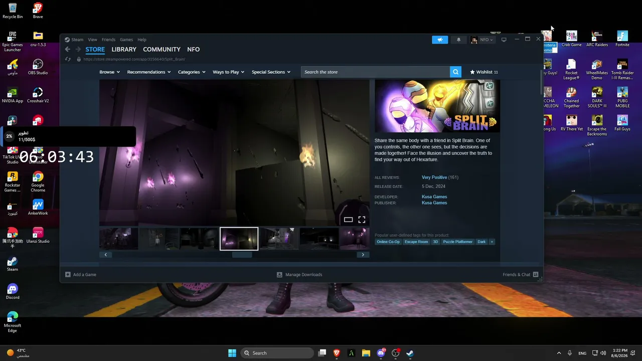Click the Add a Game plus icon
The image size is (642, 361).
coord(68,274)
